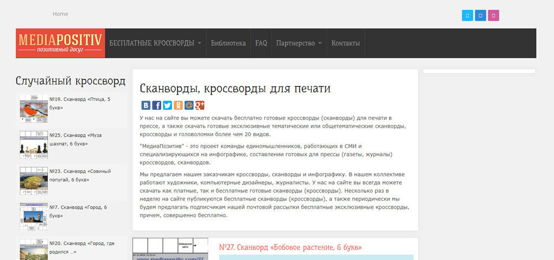
Task: Open link №7 Сканворд «Город, 6 букв»
Action: pos(78,211)
